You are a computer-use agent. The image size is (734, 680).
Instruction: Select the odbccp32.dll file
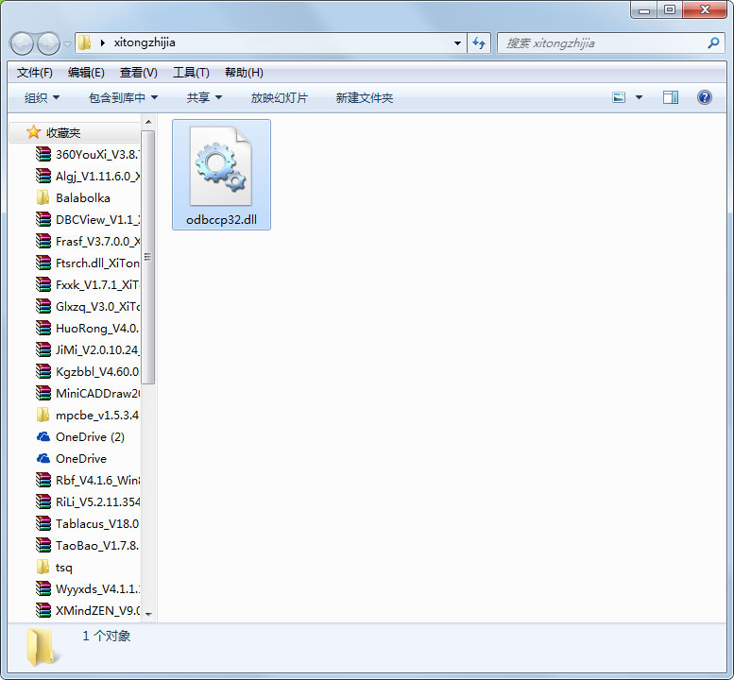[221, 175]
